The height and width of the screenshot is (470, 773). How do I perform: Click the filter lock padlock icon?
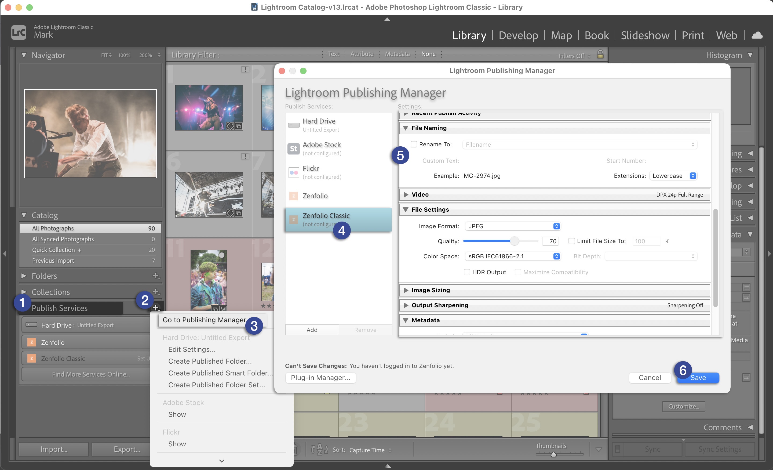coord(600,55)
